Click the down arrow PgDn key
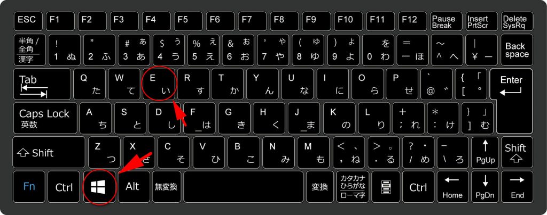 tap(485, 187)
